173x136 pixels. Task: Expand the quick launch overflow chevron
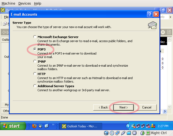tap(53, 125)
